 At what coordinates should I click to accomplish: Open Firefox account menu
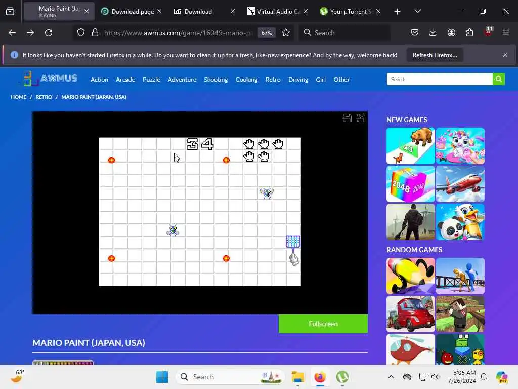pos(451,32)
